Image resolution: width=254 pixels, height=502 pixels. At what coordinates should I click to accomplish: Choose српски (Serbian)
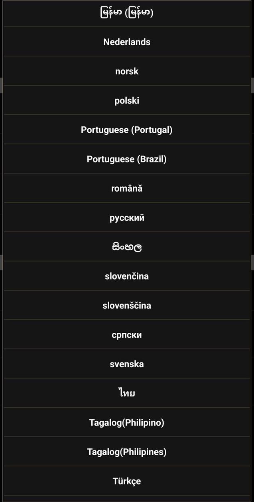[127, 334]
